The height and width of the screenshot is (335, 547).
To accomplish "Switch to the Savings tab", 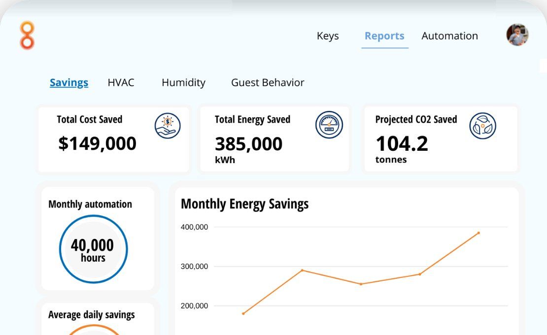I will point(68,83).
